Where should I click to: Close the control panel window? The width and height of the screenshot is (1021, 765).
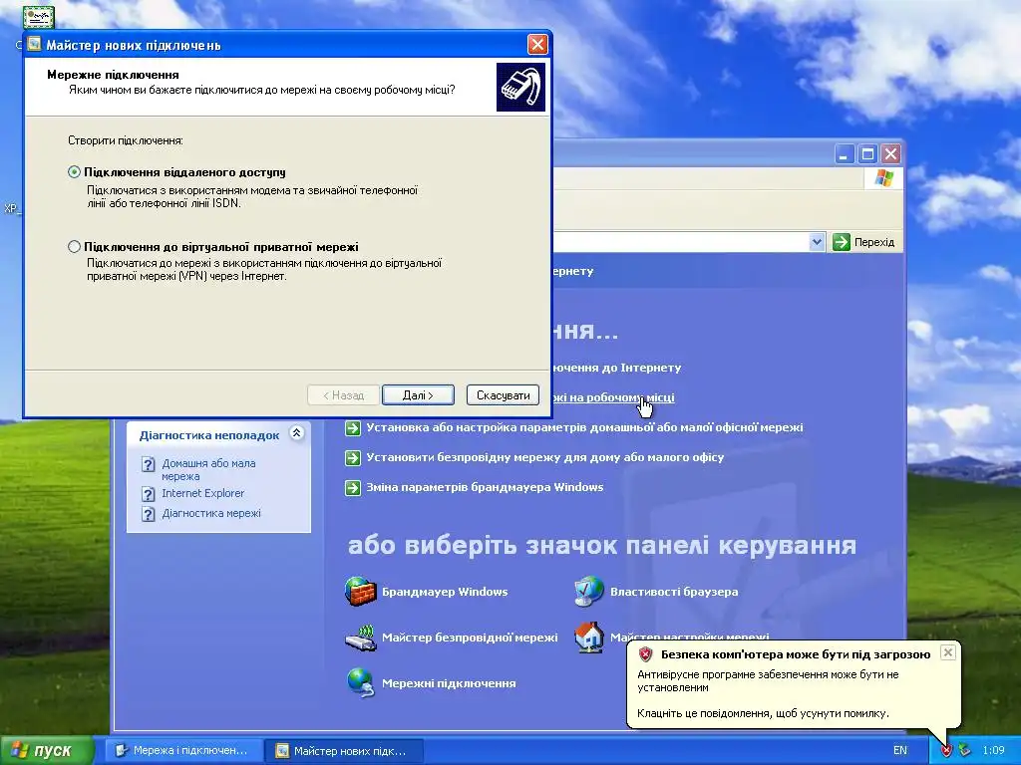[890, 154]
